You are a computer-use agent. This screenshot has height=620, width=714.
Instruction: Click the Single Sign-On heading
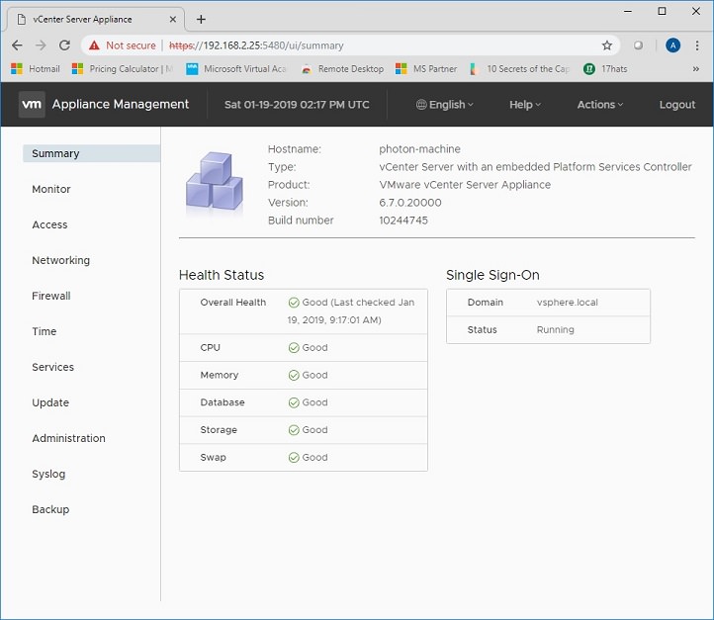(492, 275)
